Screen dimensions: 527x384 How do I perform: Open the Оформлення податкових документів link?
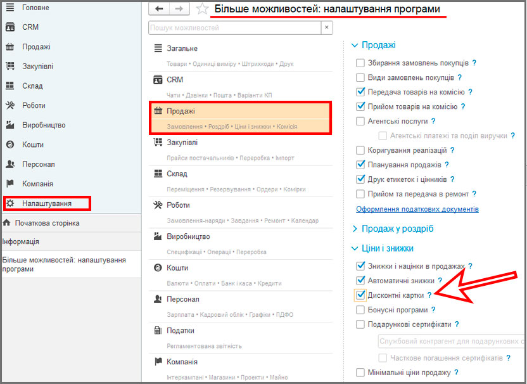pyautogui.click(x=417, y=209)
